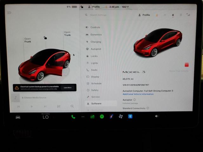Open the Safety settings menu

pyautogui.click(x=93, y=90)
